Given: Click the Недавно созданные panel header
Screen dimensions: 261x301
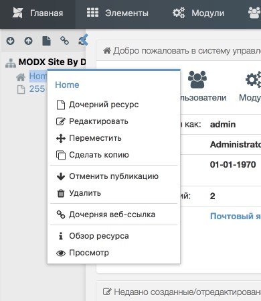Looking at the screenshot, I should tap(179, 292).
